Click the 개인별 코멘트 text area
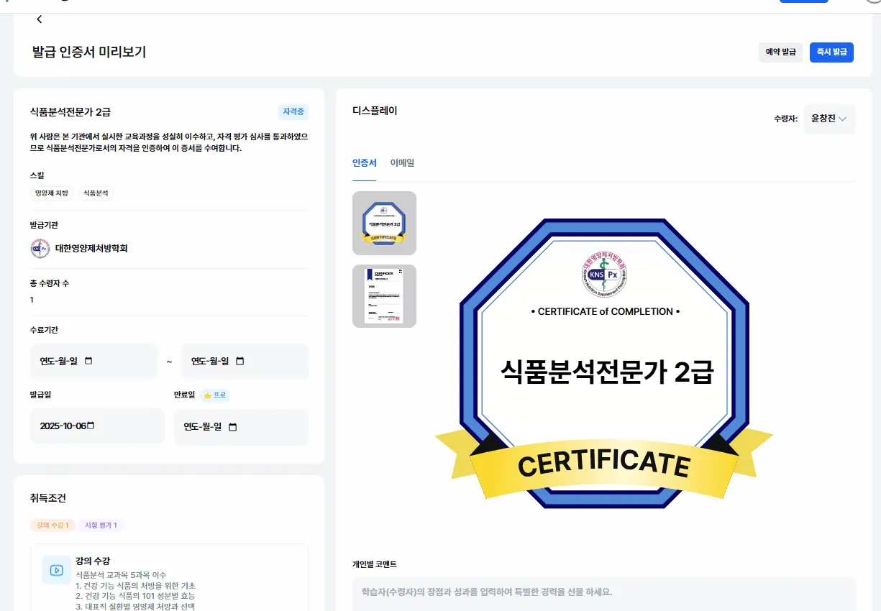Screen dimensions: 881x611 604,594
